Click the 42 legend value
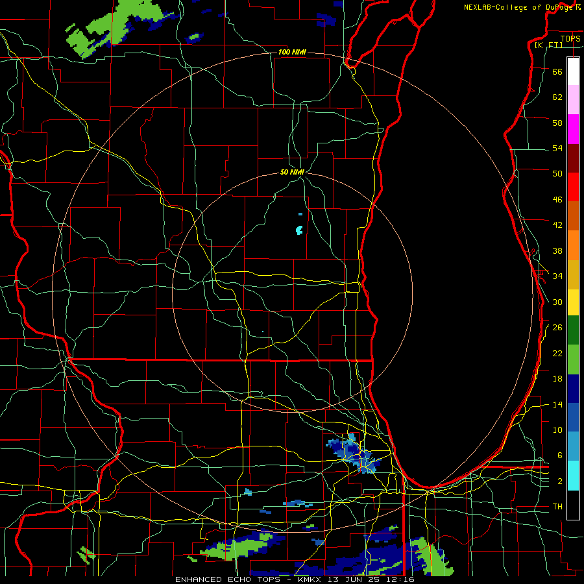Screen dimensions: 584x584 557,225
